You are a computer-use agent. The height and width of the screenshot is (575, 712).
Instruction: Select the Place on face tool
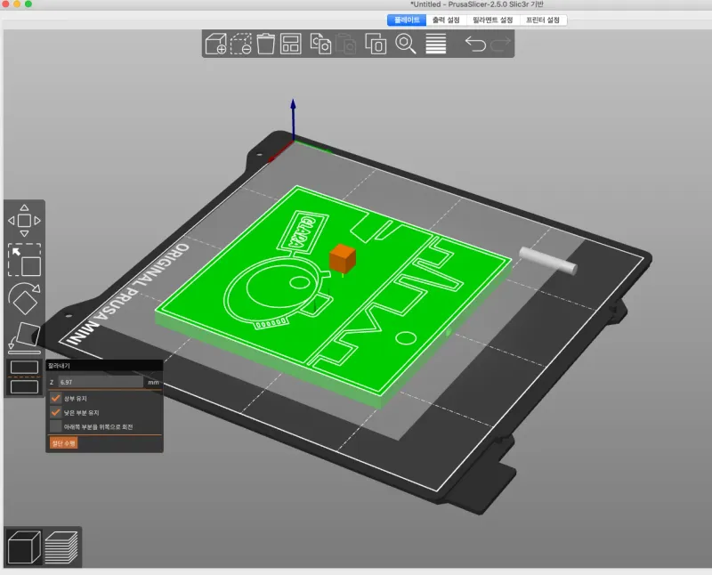tap(25, 338)
